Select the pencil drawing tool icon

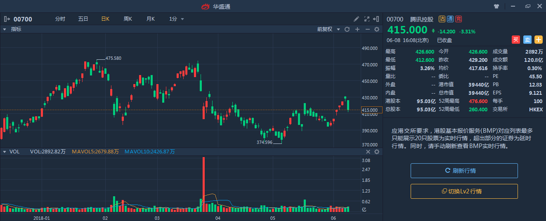click(x=357, y=19)
